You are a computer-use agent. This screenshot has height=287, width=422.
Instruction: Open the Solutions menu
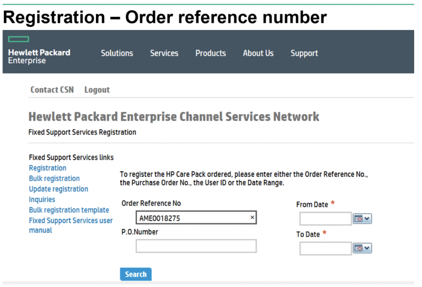117,53
